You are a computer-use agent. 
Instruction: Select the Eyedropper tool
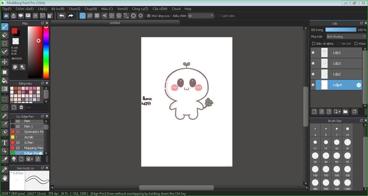[4, 169]
